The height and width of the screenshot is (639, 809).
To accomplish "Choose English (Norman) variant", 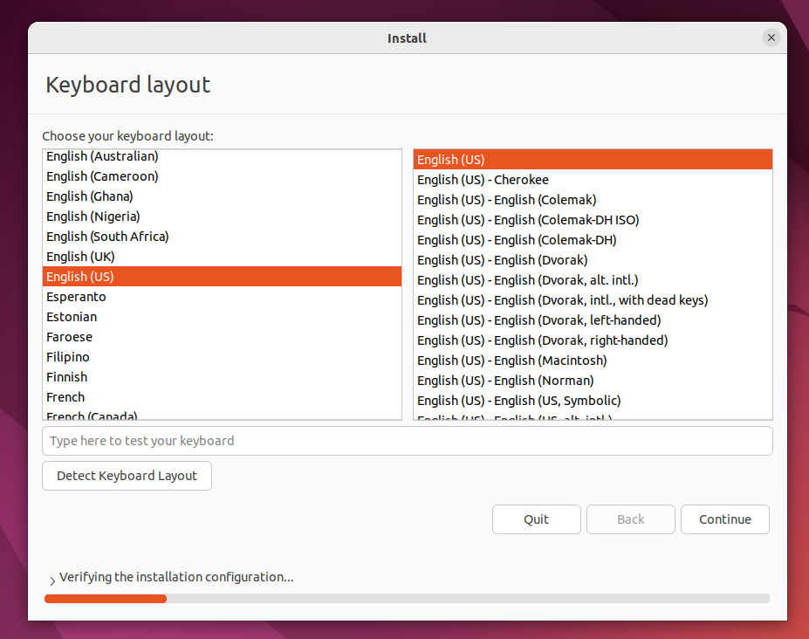I will tap(593, 381).
